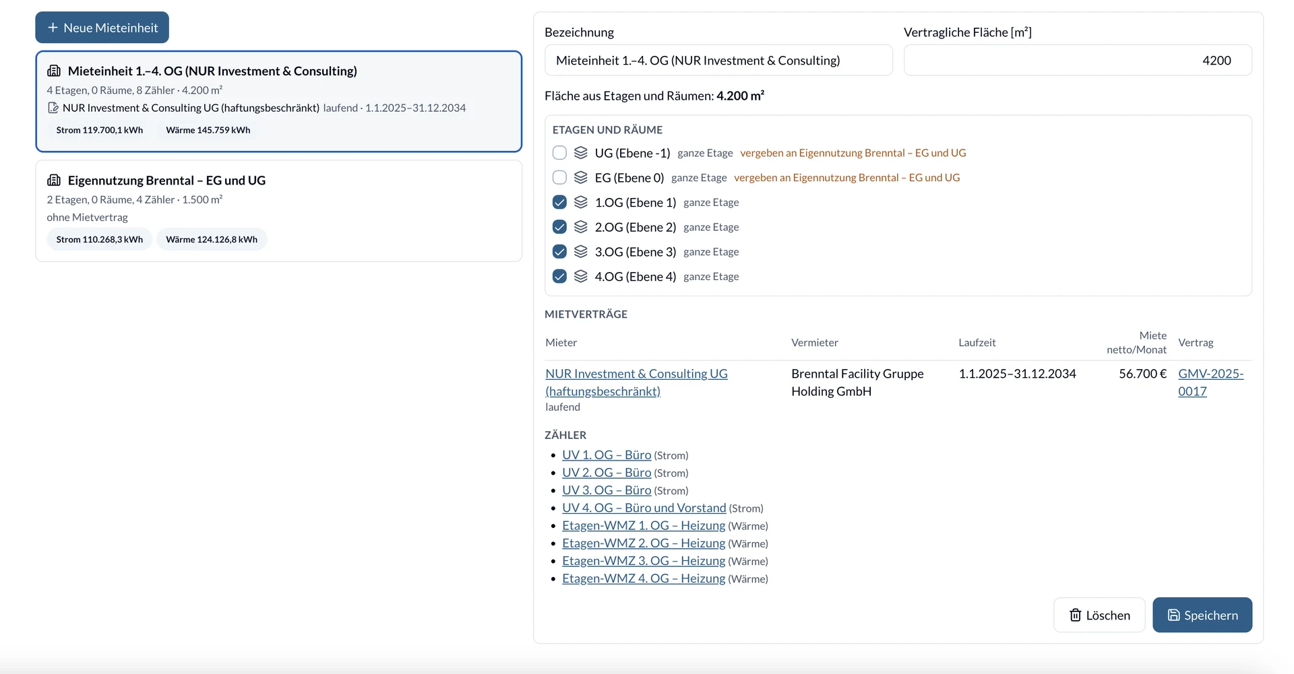This screenshot has height=674, width=1294.
Task: Open tenant link NUR Investment & Consulting UG
Action: click(x=636, y=382)
